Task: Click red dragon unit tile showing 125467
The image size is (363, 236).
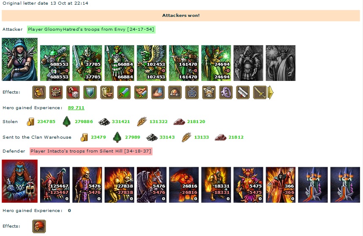Action: pyautogui.click(x=55, y=185)
